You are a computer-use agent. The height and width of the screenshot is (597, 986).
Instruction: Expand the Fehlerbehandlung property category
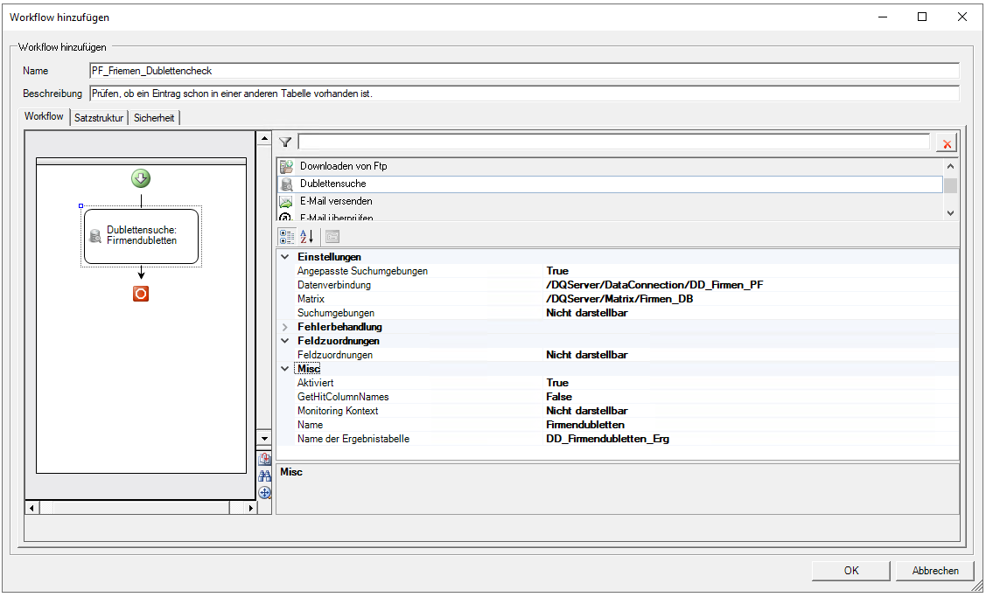(285, 327)
